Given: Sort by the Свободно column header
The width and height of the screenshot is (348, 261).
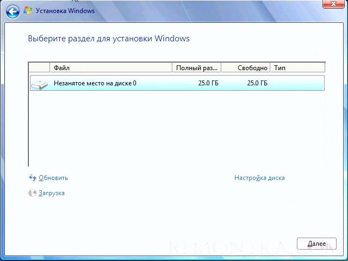Looking at the screenshot, I should tap(246, 67).
